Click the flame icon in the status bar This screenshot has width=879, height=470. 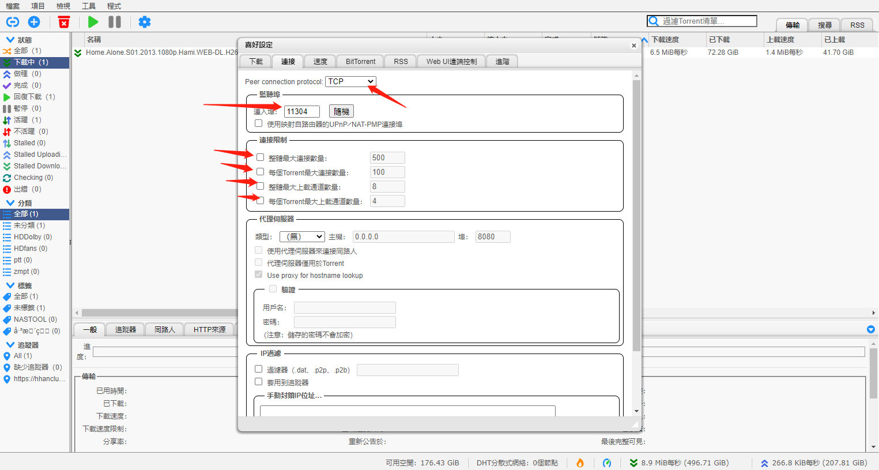point(580,463)
